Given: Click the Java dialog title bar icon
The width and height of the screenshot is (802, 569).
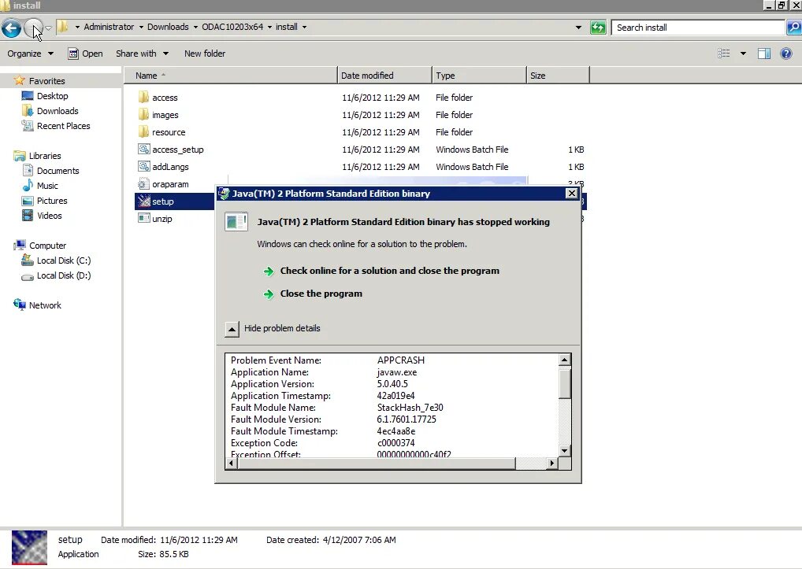Looking at the screenshot, I should pyautogui.click(x=224, y=193).
